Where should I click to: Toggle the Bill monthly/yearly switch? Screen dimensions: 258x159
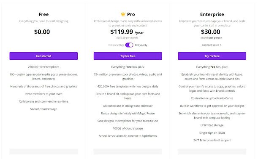click(x=129, y=45)
